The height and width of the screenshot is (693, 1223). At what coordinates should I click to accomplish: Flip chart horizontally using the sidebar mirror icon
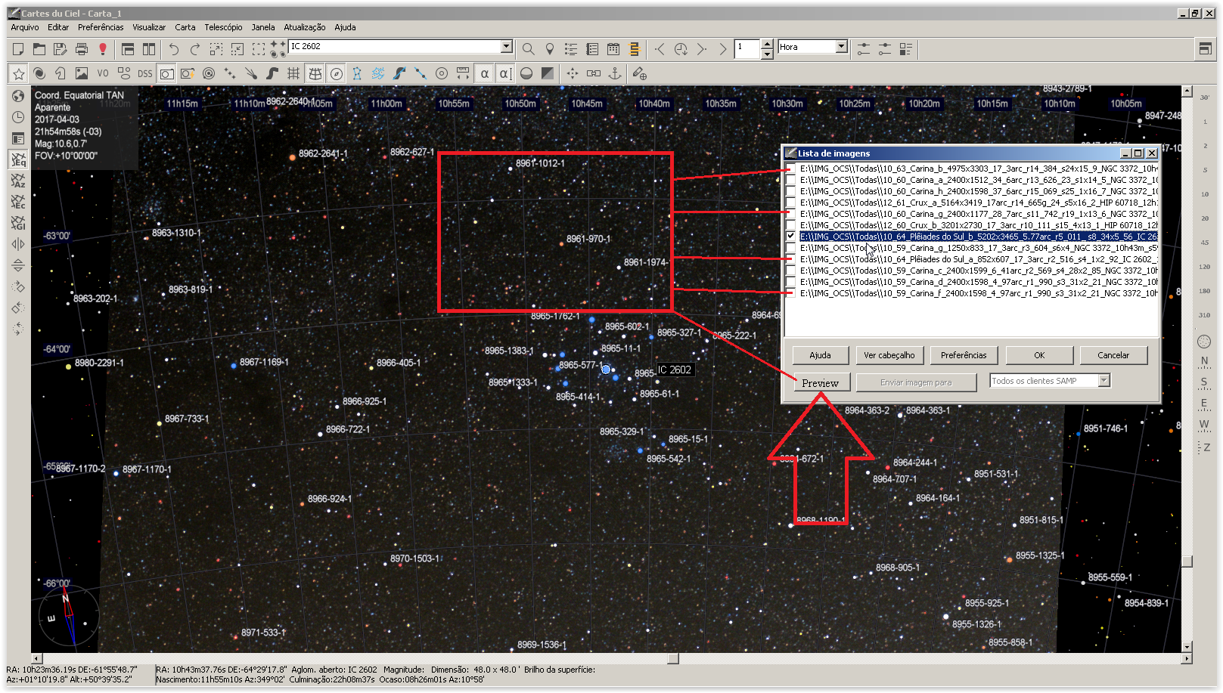19,244
